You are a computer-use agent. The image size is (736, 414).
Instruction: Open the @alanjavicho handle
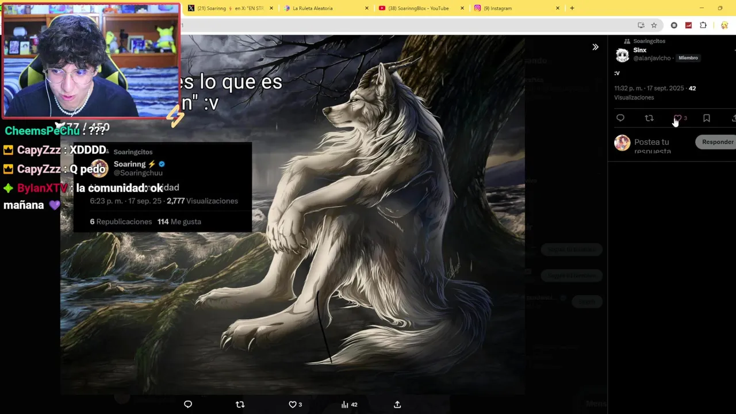[652, 58]
